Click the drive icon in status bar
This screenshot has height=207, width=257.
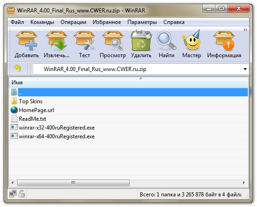coord(13,194)
